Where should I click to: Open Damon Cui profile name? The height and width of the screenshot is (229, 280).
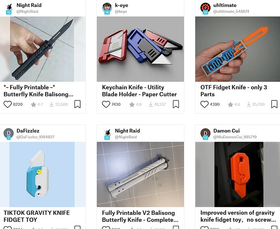pyautogui.click(x=226, y=131)
